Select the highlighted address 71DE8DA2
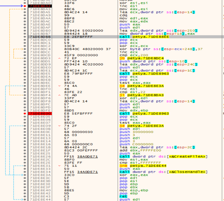Viewport: 224px width, 201px height. (x=40, y=6)
